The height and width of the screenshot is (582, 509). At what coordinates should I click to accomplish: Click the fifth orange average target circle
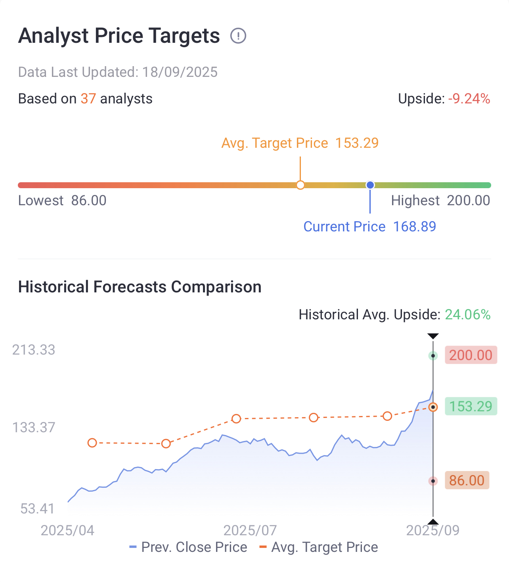click(387, 416)
